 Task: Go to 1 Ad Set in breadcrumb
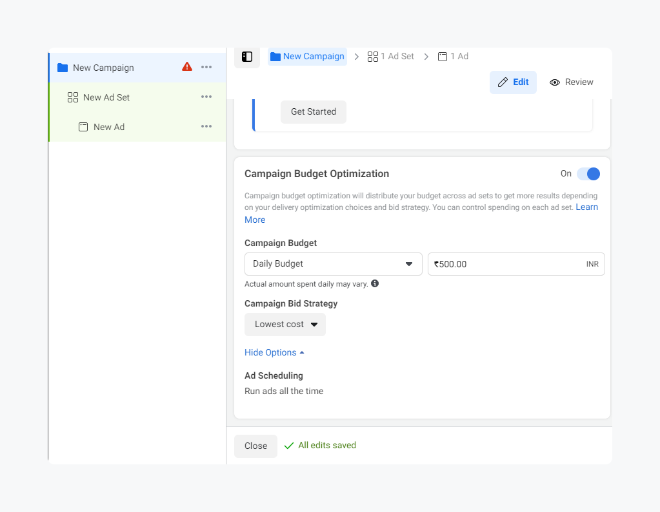coord(391,57)
